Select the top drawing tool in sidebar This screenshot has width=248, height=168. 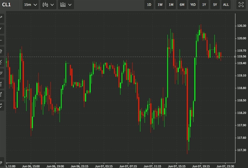2,17
